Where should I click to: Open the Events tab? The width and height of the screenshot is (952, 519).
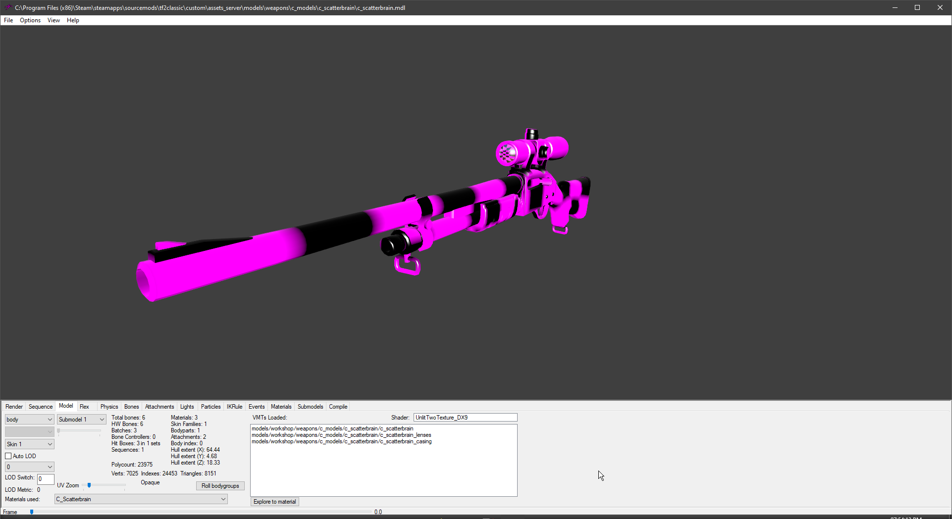coord(257,407)
